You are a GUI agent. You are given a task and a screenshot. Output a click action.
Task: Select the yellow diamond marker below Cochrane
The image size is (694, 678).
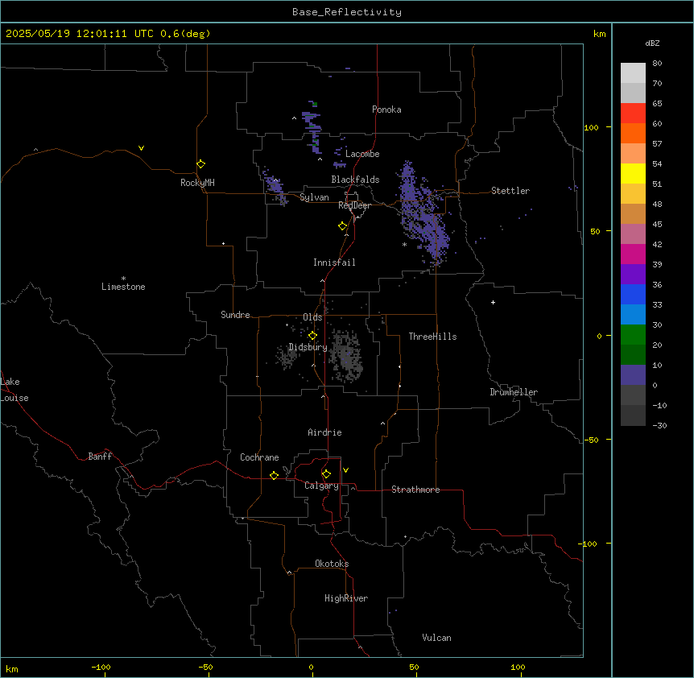(274, 475)
